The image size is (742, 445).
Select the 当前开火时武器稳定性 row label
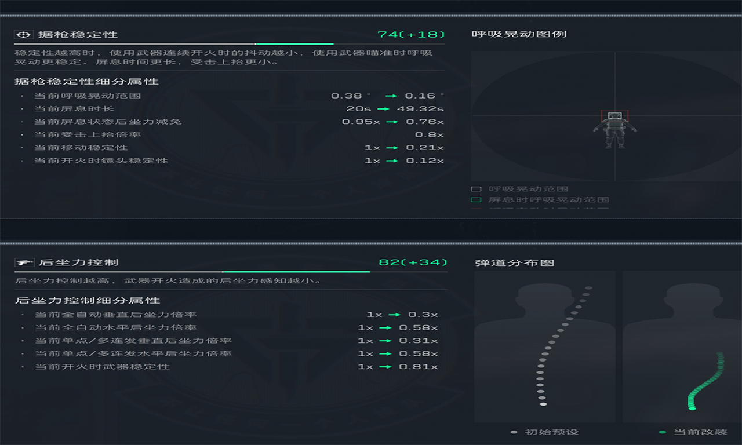(102, 367)
